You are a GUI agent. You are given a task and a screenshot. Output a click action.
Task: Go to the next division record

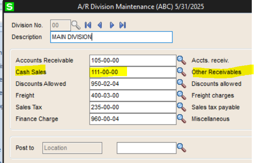point(112,25)
